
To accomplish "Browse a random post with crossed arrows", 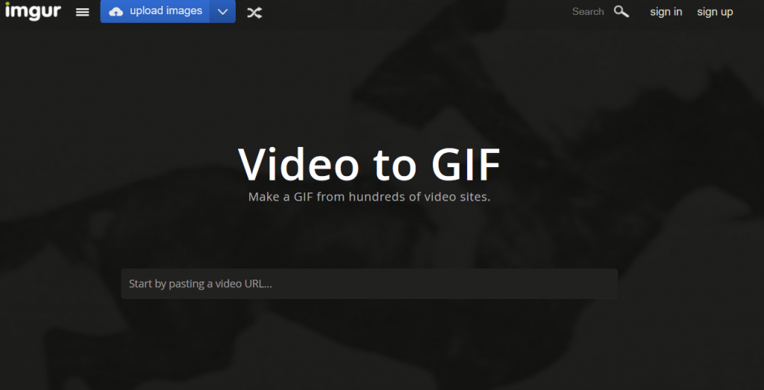I will 254,12.
